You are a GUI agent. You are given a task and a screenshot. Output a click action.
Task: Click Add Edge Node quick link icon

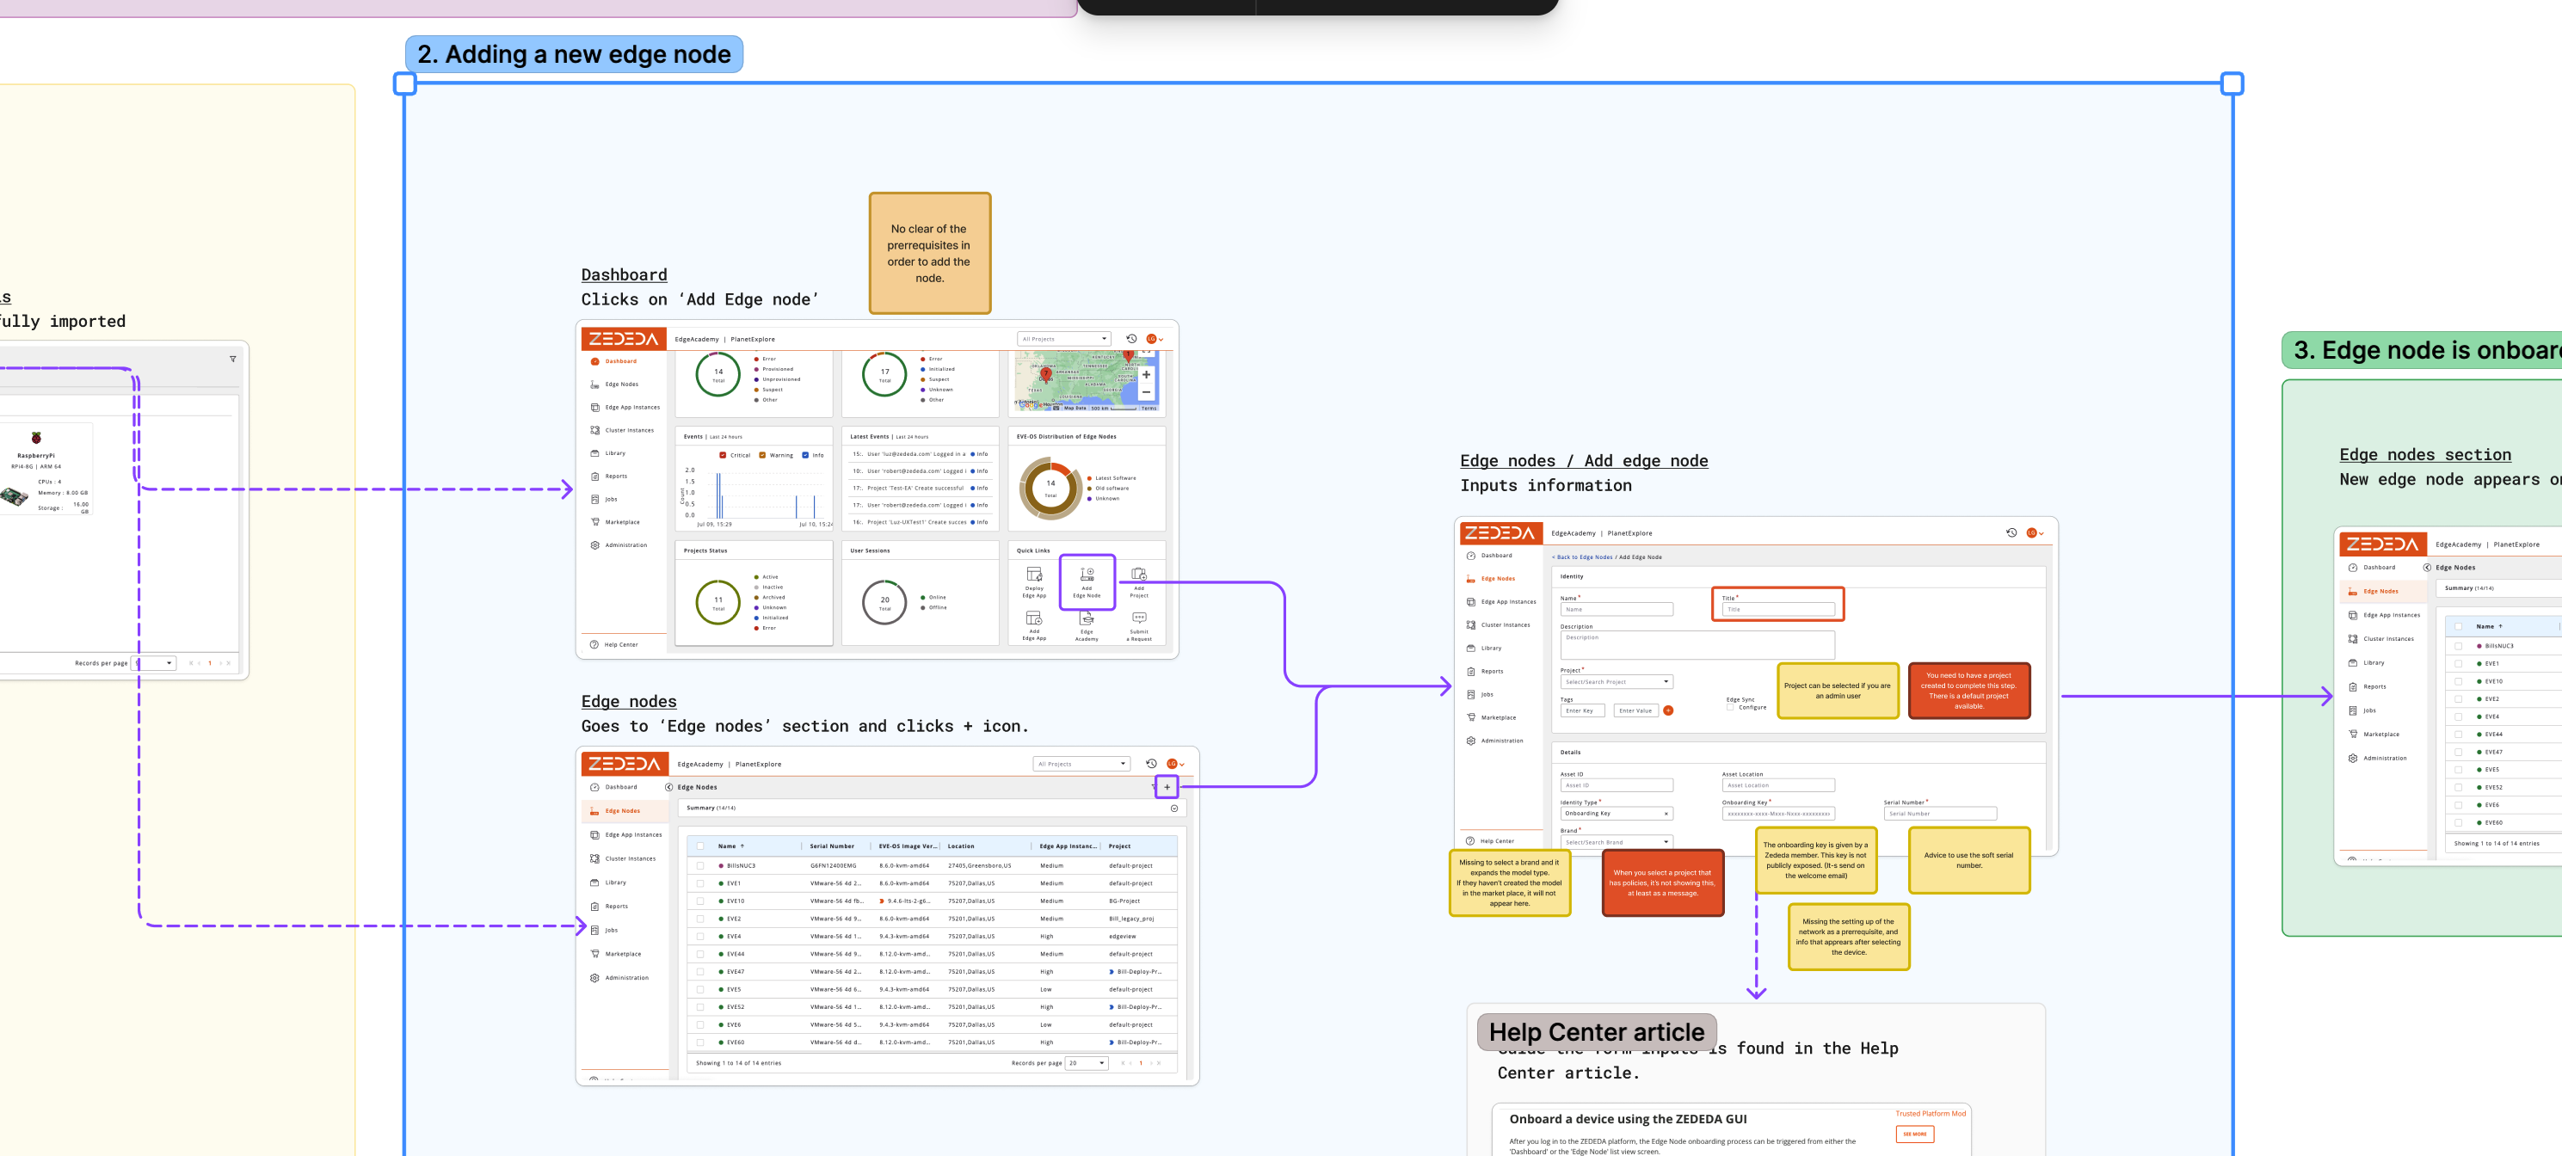(x=1086, y=575)
